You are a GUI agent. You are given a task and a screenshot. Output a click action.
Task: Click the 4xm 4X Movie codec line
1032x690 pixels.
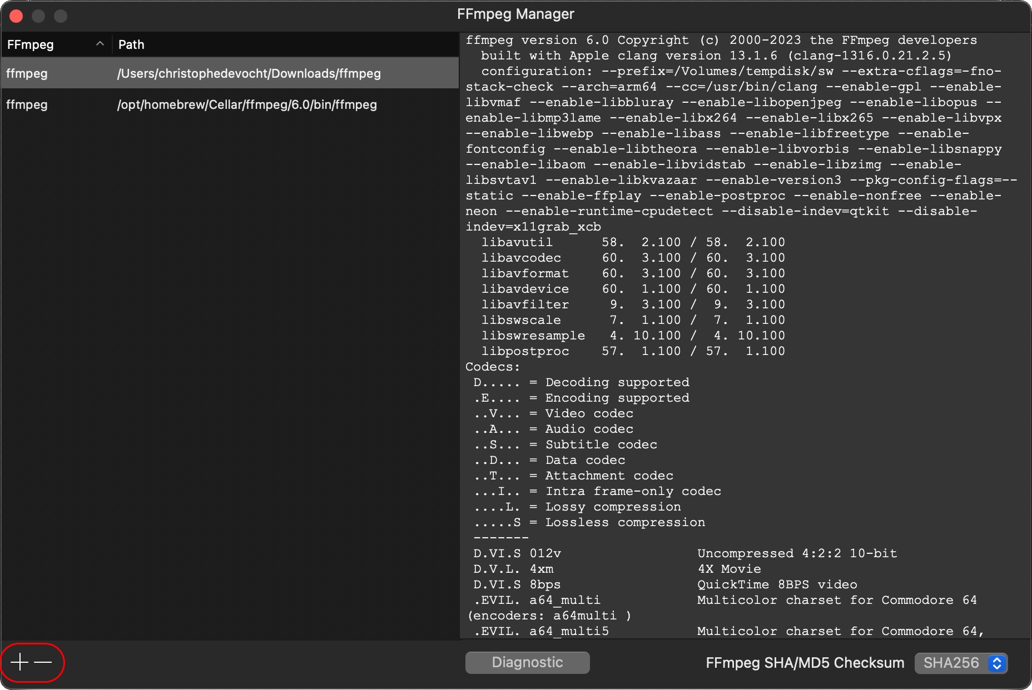click(x=617, y=569)
